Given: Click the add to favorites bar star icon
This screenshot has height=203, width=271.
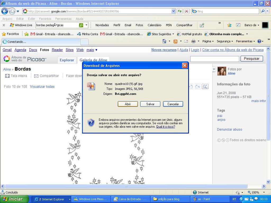Looking at the screenshot, I should pyautogui.click(x=26, y=34).
